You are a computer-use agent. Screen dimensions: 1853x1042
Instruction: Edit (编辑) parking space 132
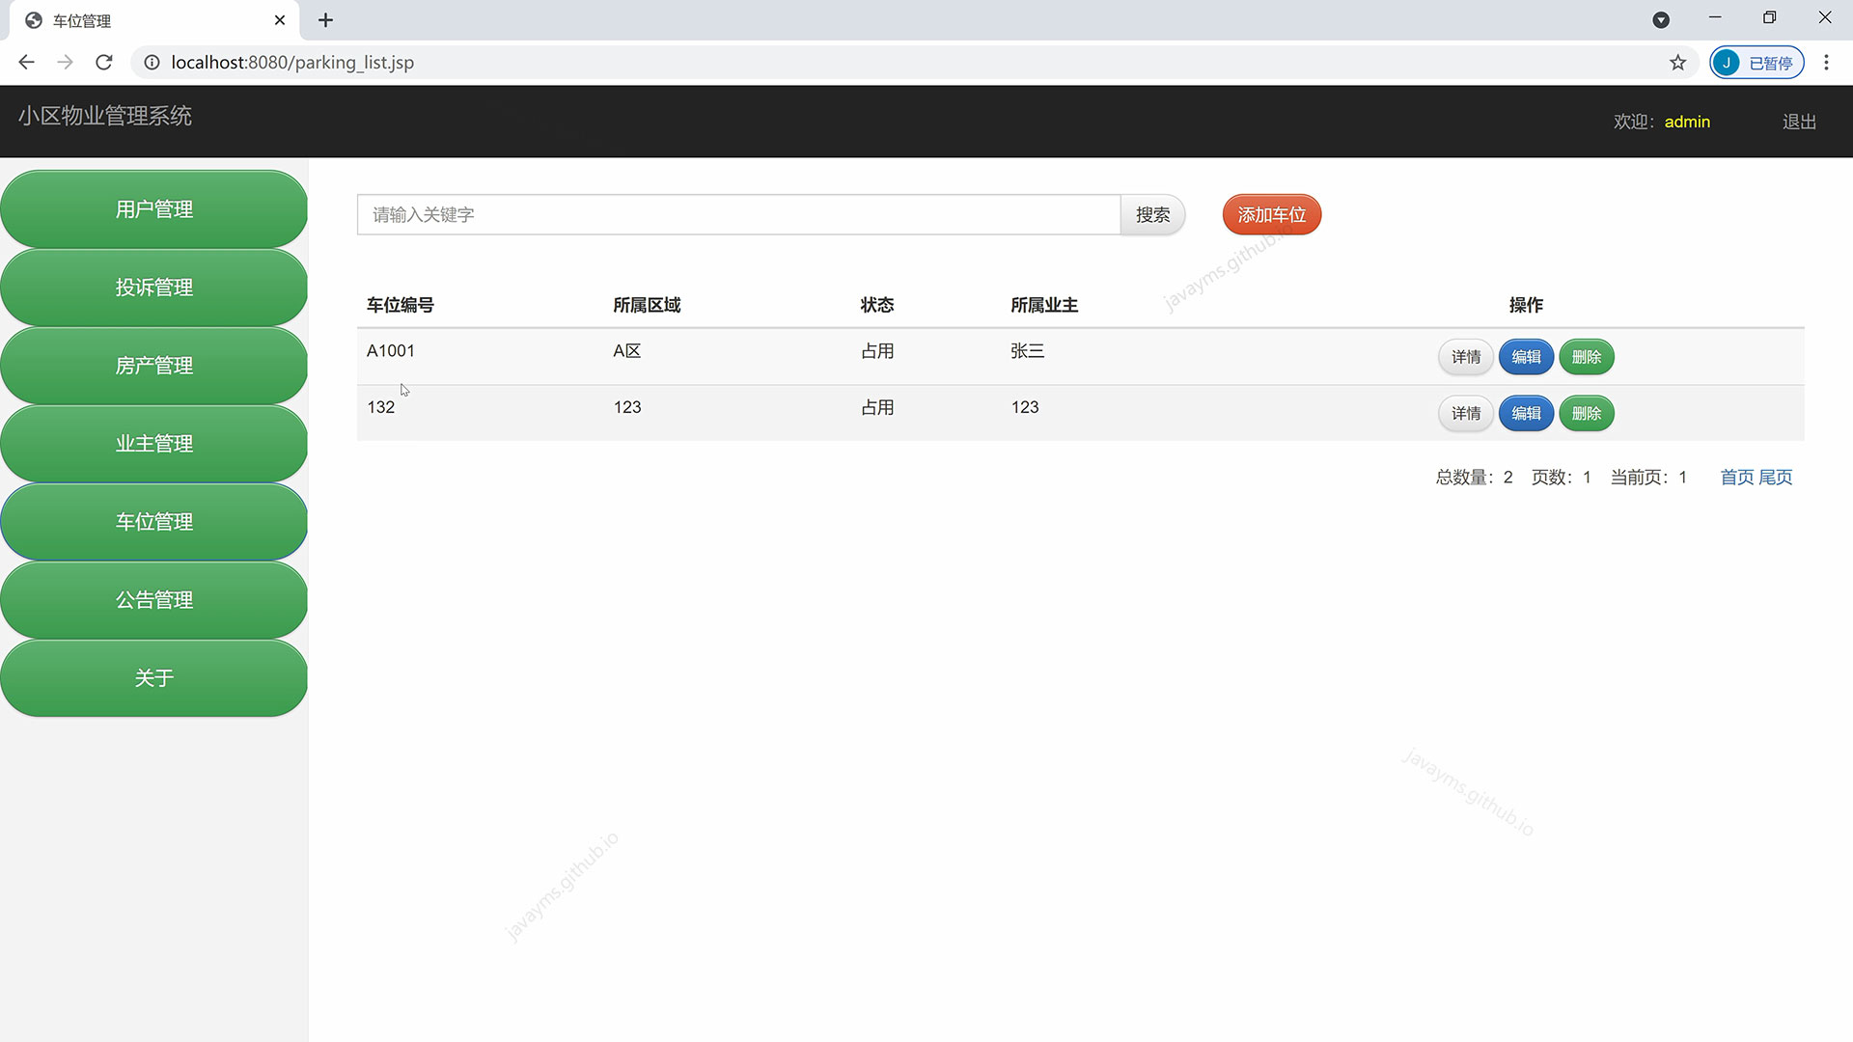coord(1526,413)
